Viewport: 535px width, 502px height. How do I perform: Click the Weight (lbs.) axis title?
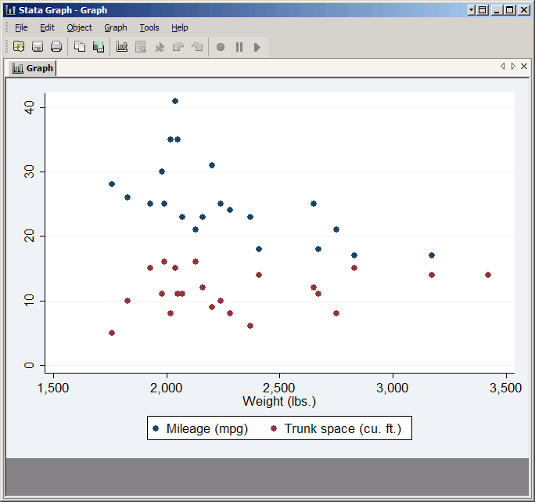point(279,402)
